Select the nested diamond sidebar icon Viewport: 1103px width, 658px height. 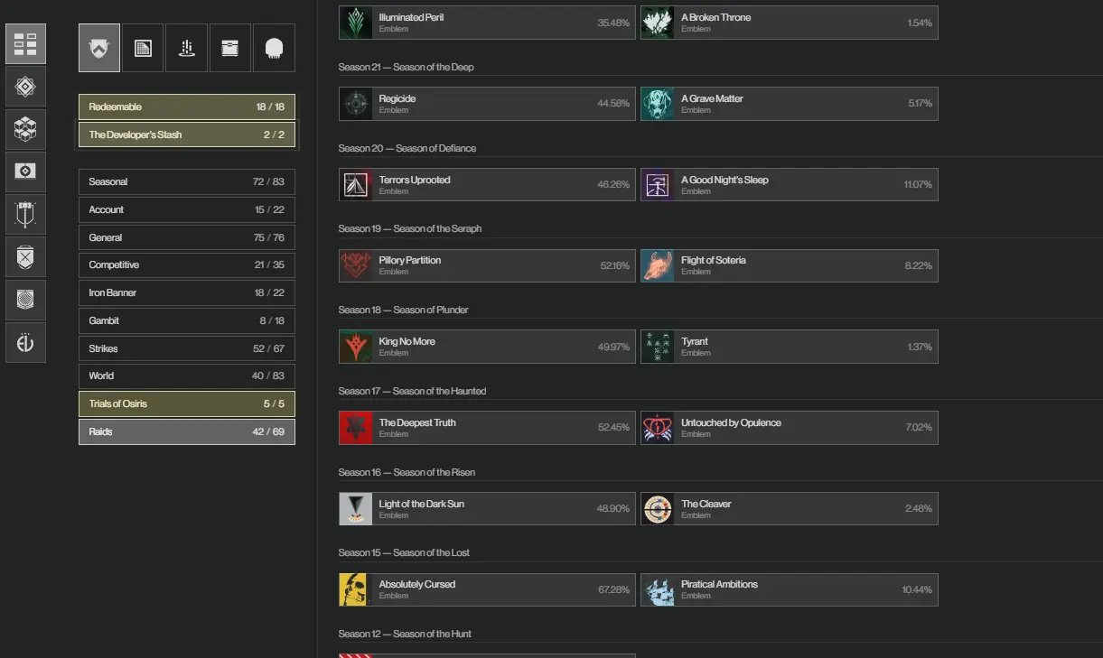coord(25,87)
